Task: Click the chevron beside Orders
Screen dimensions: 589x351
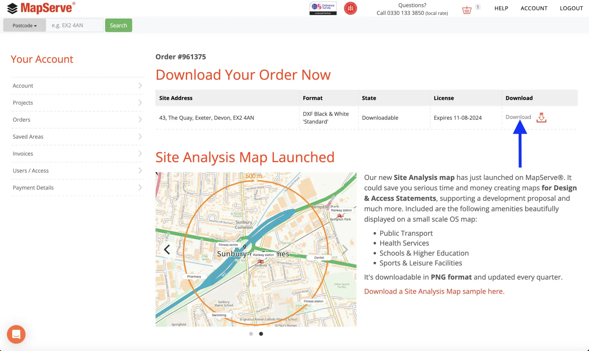Action: coord(140,120)
